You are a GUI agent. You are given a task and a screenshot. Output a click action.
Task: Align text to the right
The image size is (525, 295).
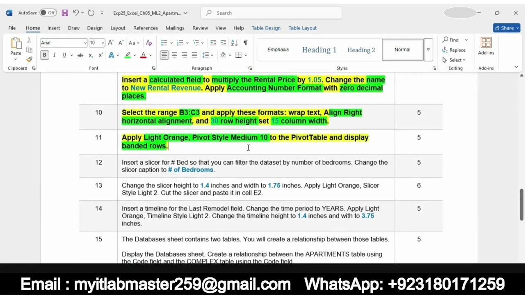[185, 55]
